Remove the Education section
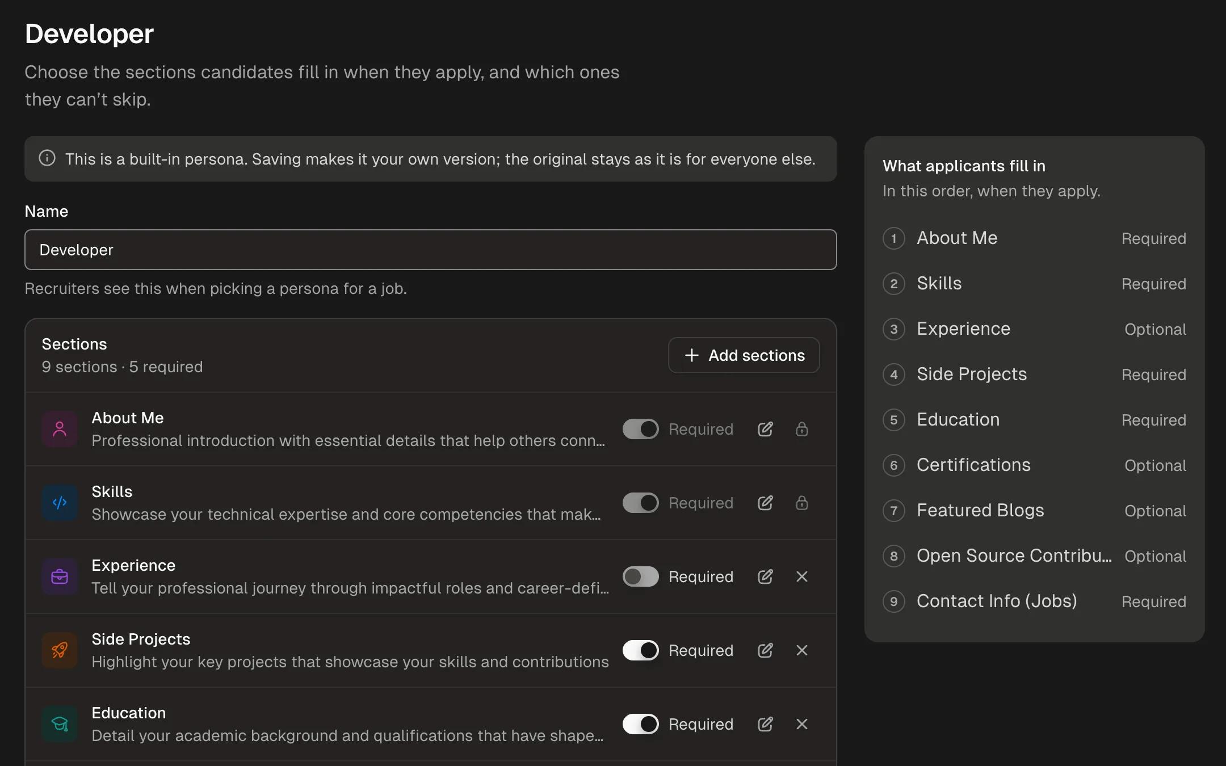 pos(801,724)
